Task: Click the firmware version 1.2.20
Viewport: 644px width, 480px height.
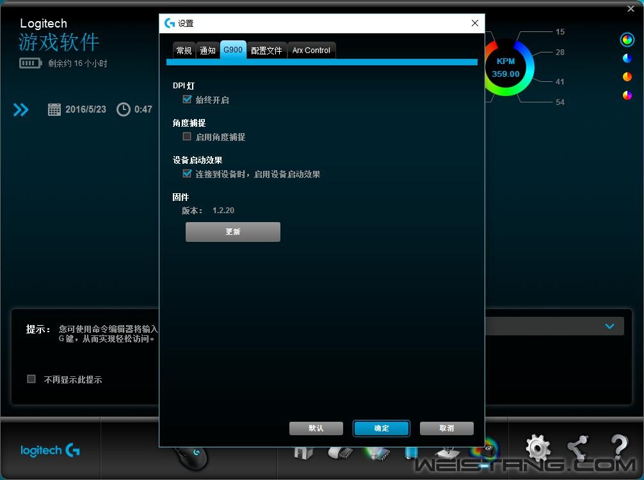Action: [223, 211]
